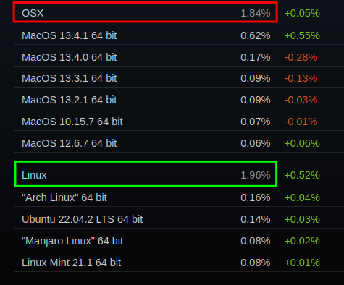Viewport: 344px width, 285px height.
Task: Select the 0.07% share for MacOS 10.15.7
Action: click(x=256, y=122)
